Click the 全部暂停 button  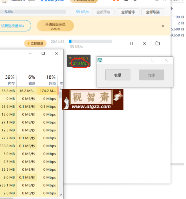pyautogui.click(x=128, y=12)
